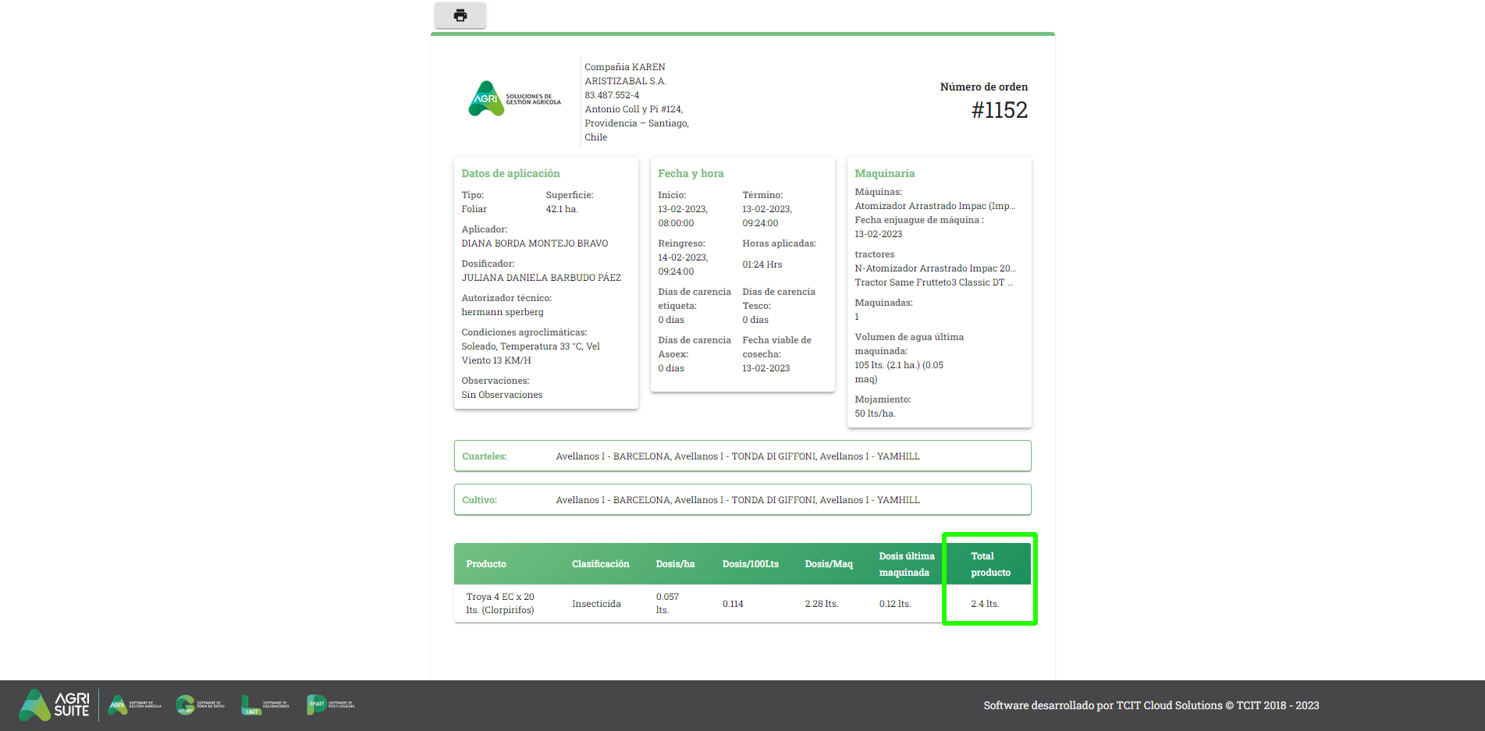The image size is (1485, 731).
Task: Click the Maquinaria heading
Action: tap(885, 173)
